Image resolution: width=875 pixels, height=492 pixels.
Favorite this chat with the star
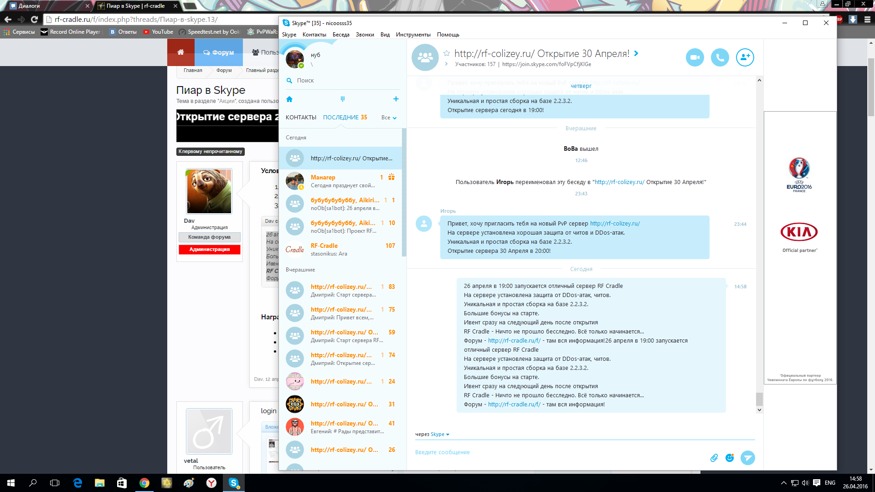tap(447, 53)
